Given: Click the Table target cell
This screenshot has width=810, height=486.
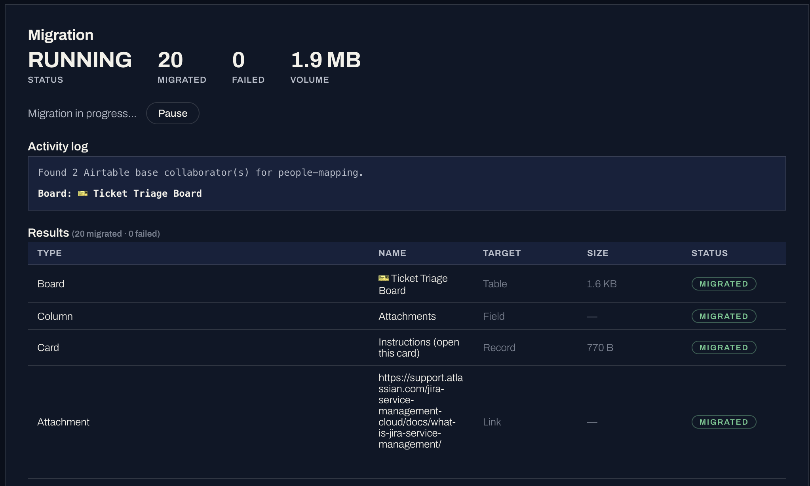Looking at the screenshot, I should coord(495,284).
